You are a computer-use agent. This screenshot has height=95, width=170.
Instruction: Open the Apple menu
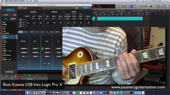pyautogui.click(x=2, y=1)
